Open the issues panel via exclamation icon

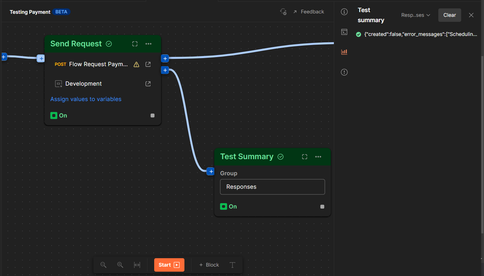pyautogui.click(x=344, y=72)
